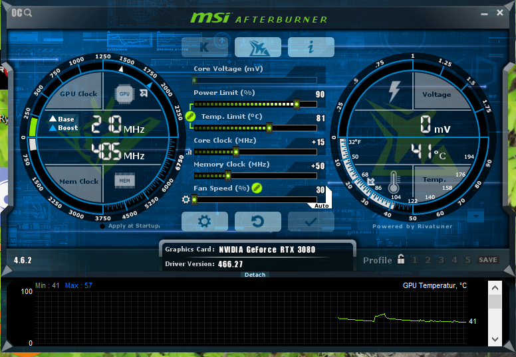Click the arrow icon near the thermometer
Screen dimensions: 516x357
[x=371, y=181]
